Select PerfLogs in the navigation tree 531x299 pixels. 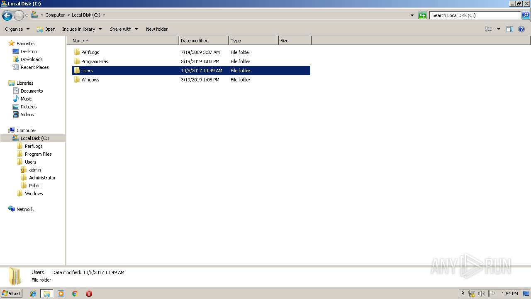[33, 146]
